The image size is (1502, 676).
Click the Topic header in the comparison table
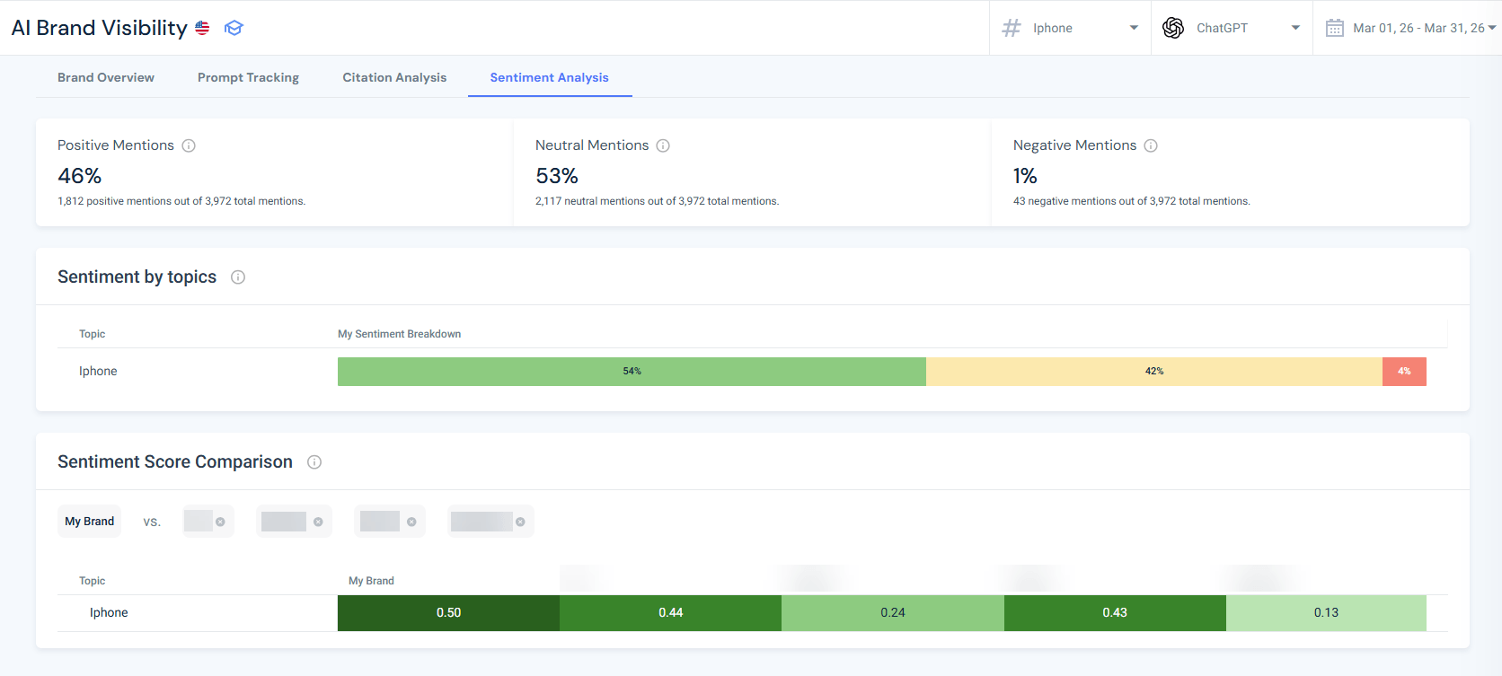coord(92,581)
